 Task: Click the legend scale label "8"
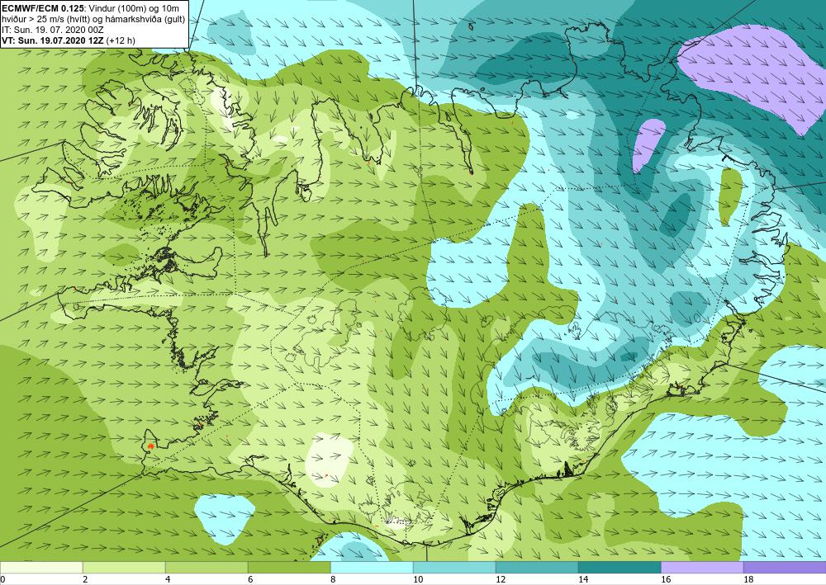click(333, 580)
